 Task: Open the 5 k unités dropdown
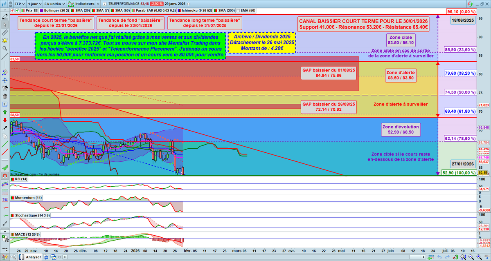pos(55,4)
